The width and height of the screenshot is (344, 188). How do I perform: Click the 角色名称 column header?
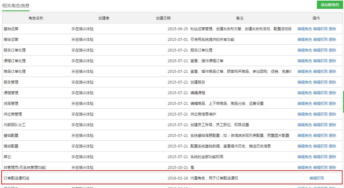[x=36, y=18]
